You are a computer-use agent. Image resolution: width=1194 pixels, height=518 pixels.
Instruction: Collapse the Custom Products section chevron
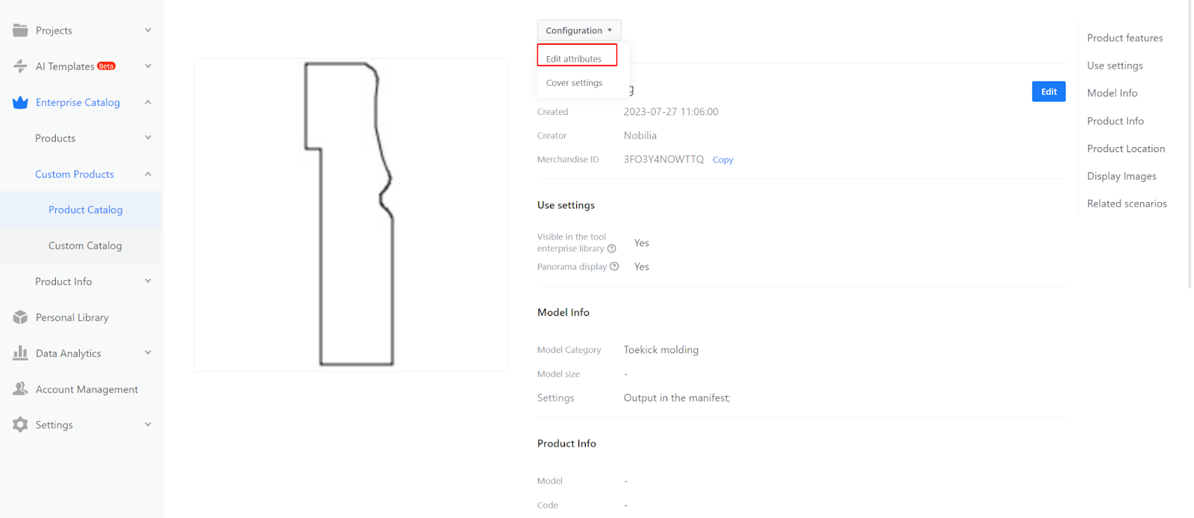[x=148, y=174]
